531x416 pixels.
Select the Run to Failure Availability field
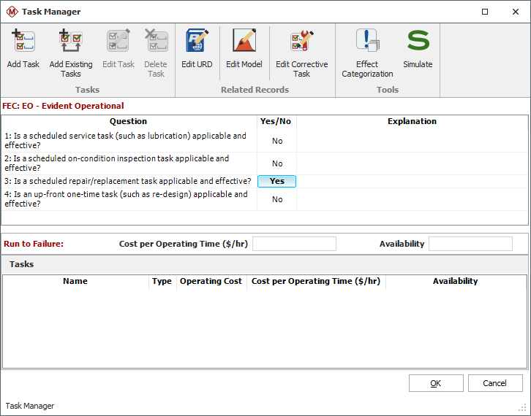[x=470, y=244]
